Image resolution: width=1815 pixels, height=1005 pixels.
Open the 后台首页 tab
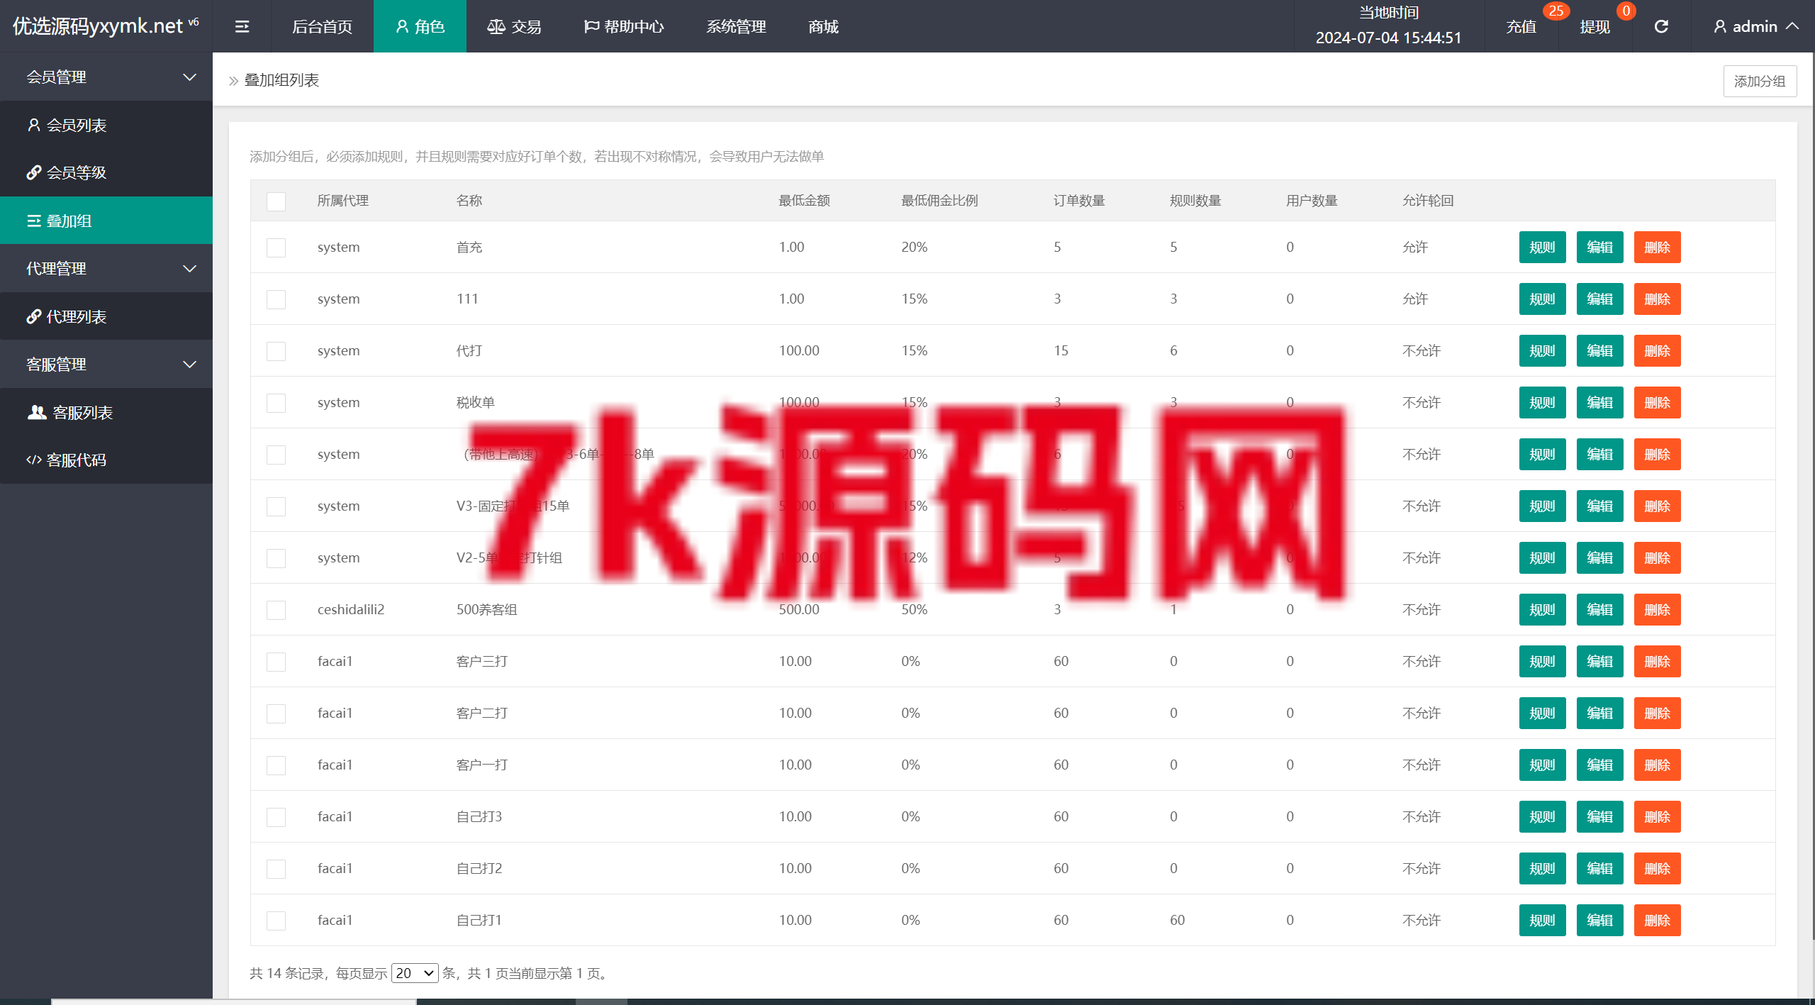pos(322,26)
